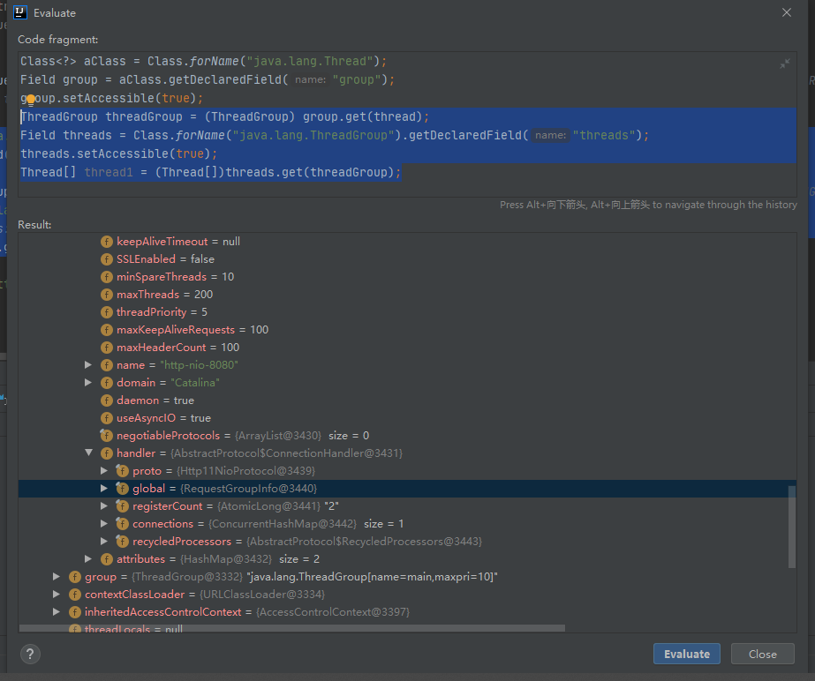Image resolution: width=815 pixels, height=681 pixels.
Task: Expand the inheritedAccessControlContext node
Action: [x=57, y=612]
